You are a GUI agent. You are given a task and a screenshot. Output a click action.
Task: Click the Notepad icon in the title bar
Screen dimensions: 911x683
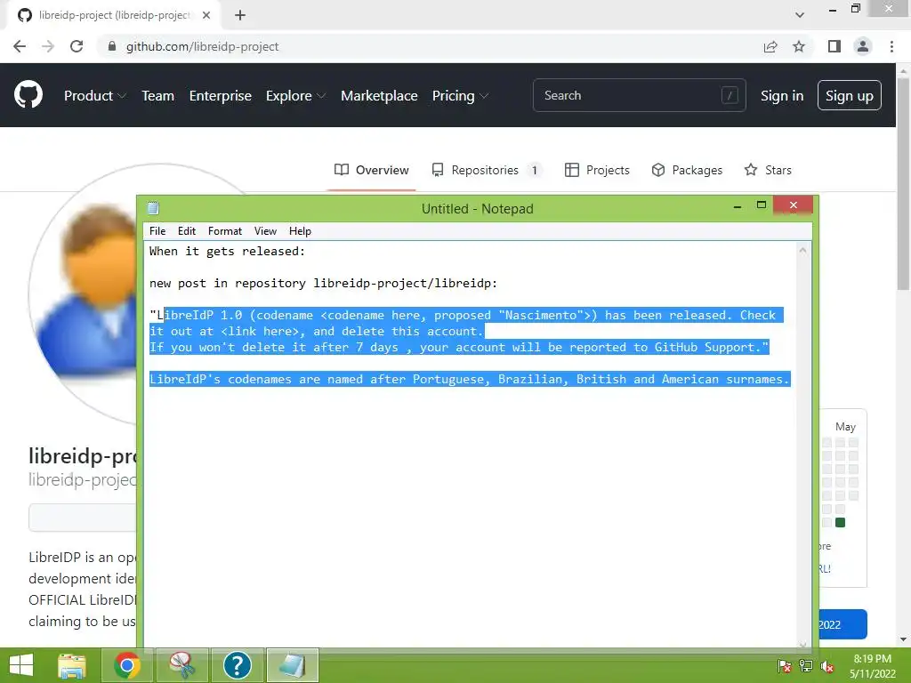(153, 208)
